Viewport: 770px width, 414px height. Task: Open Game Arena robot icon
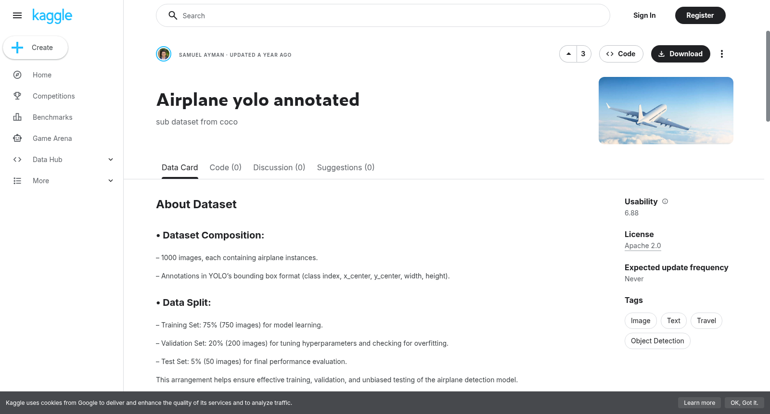[x=17, y=138]
